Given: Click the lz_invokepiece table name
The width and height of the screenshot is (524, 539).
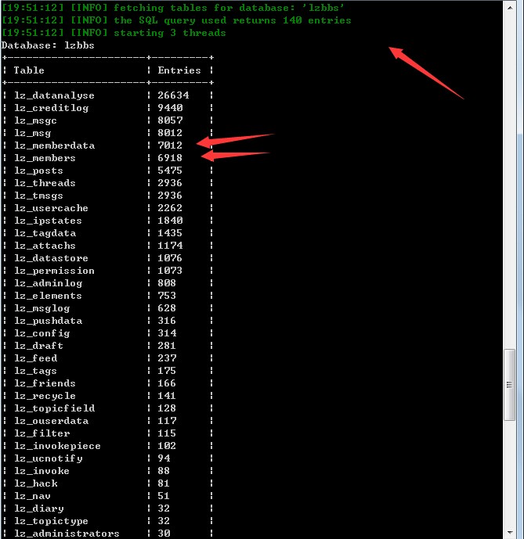Looking at the screenshot, I should click(x=57, y=446).
